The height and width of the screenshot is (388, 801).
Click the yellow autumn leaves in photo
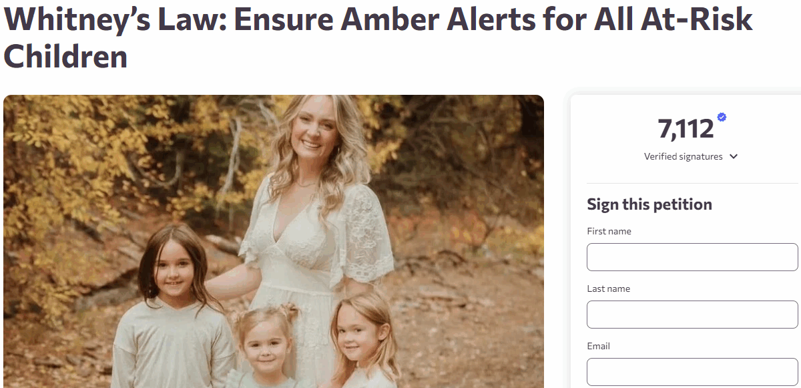[73, 160]
